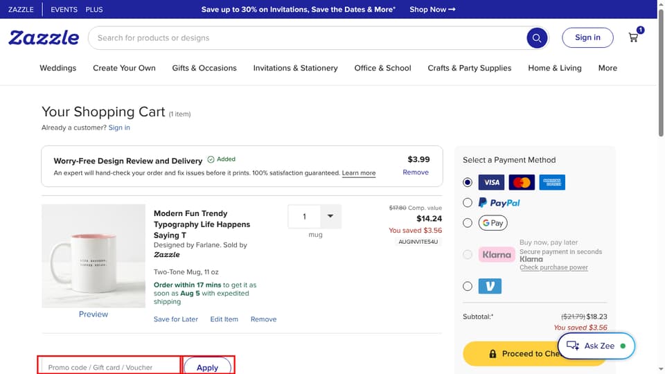
Task: Open Crafts & Party Supplies menu
Action: tap(470, 68)
